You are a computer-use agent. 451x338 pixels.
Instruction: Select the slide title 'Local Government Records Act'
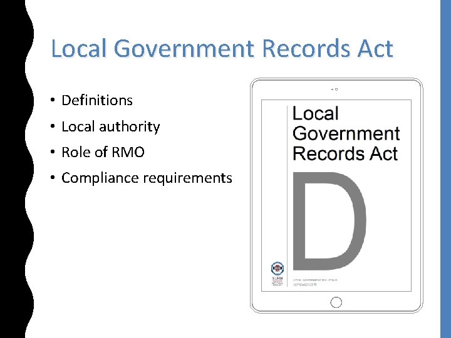pyautogui.click(x=222, y=48)
